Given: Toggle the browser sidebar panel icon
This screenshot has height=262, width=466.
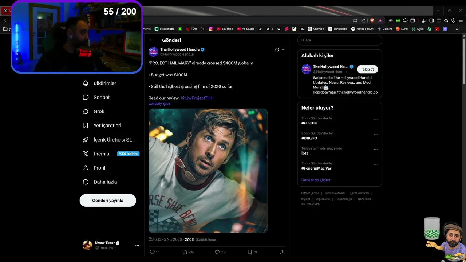Looking at the screenshot, I should (x=431, y=20).
